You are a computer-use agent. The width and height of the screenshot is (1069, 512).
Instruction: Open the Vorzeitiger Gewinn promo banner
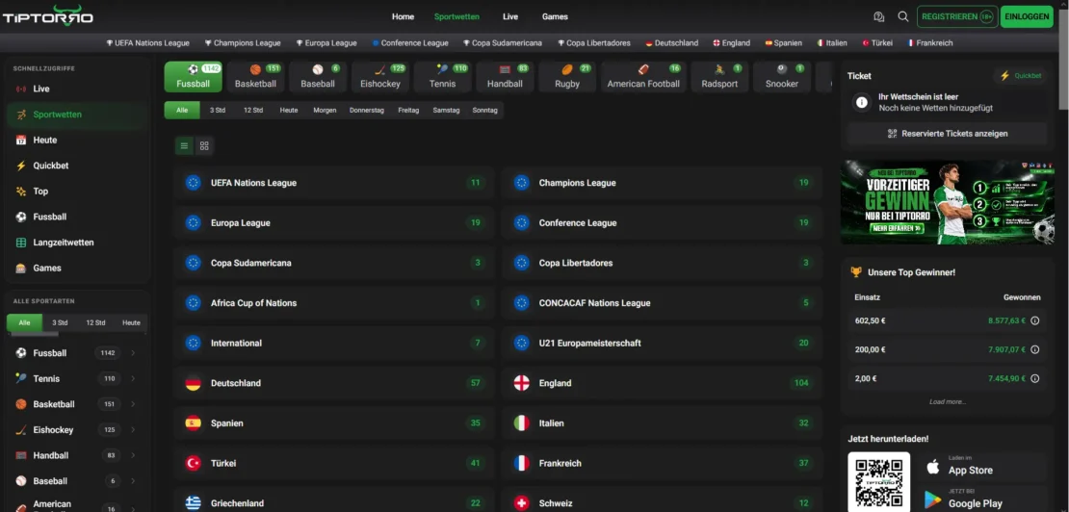click(948, 202)
